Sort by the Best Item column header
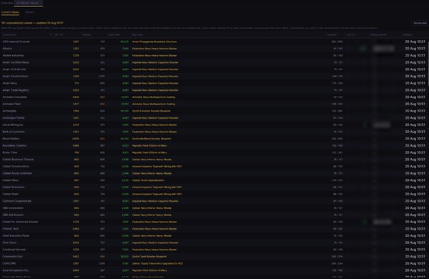 point(137,35)
